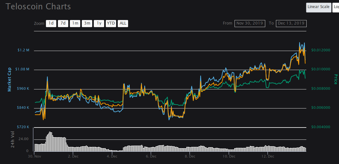Click the 12. Dec date label
This screenshot has width=339, height=164.
[268, 156]
